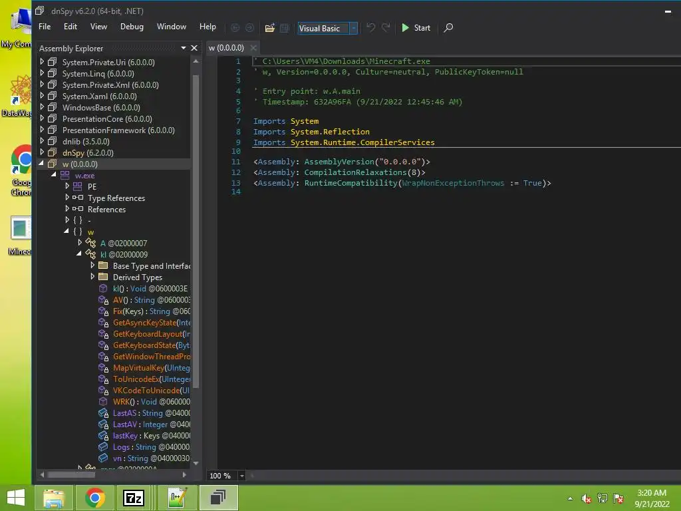Screen dimensions: 681x511
Task: Start debugging with the Start button
Action: [416, 28]
